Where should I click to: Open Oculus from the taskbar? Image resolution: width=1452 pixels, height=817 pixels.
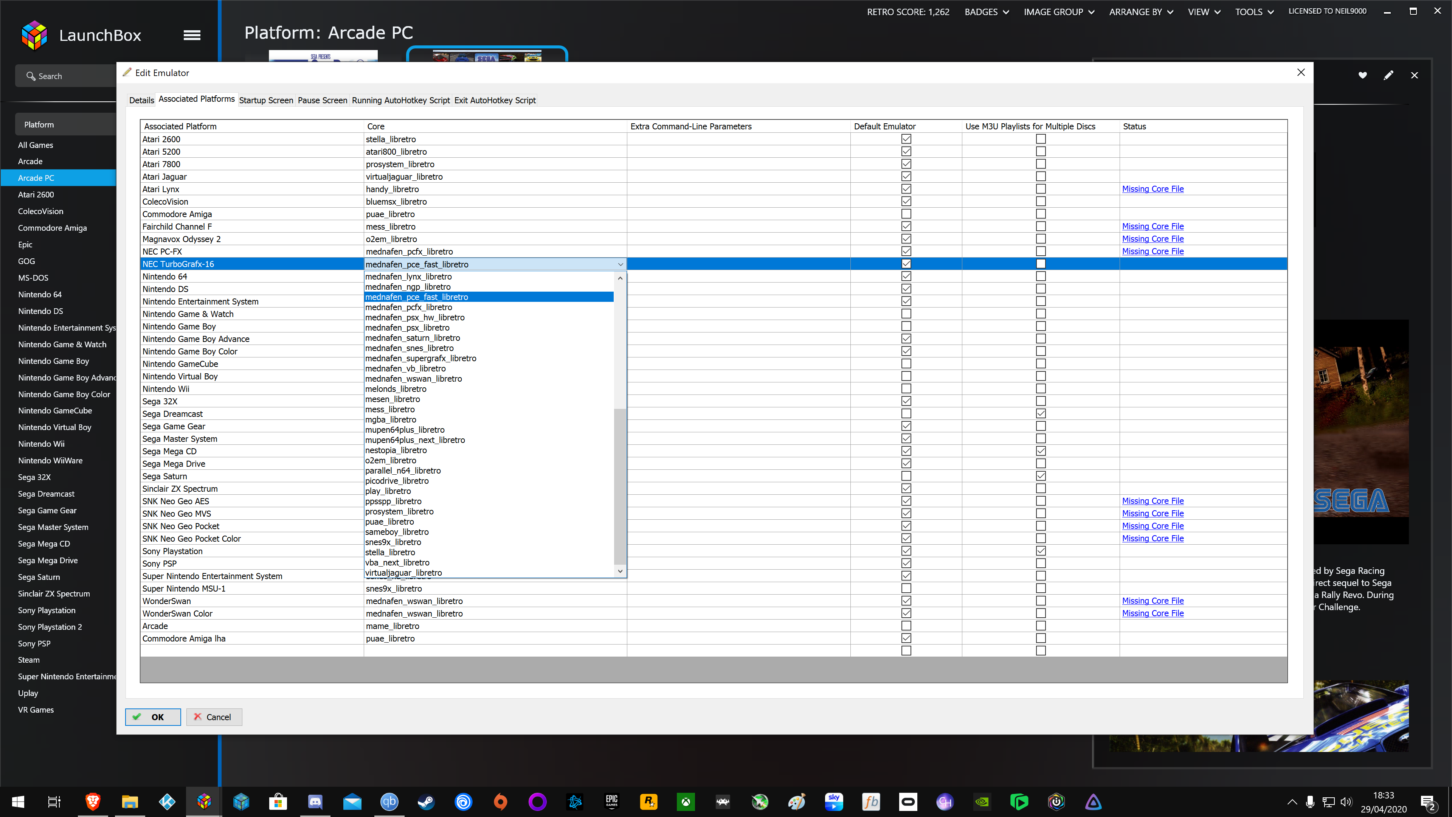908,802
